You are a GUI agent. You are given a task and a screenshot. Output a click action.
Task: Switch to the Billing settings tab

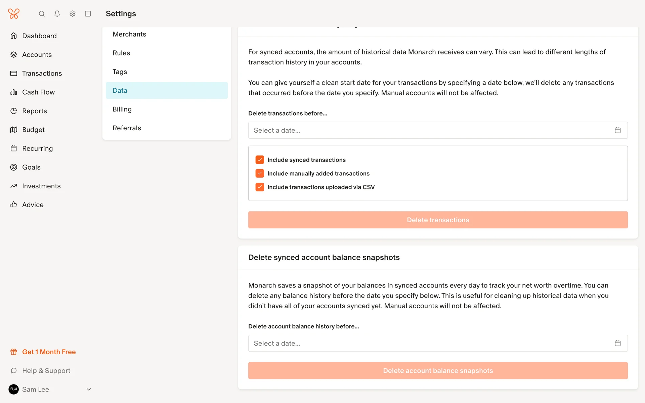point(122,109)
